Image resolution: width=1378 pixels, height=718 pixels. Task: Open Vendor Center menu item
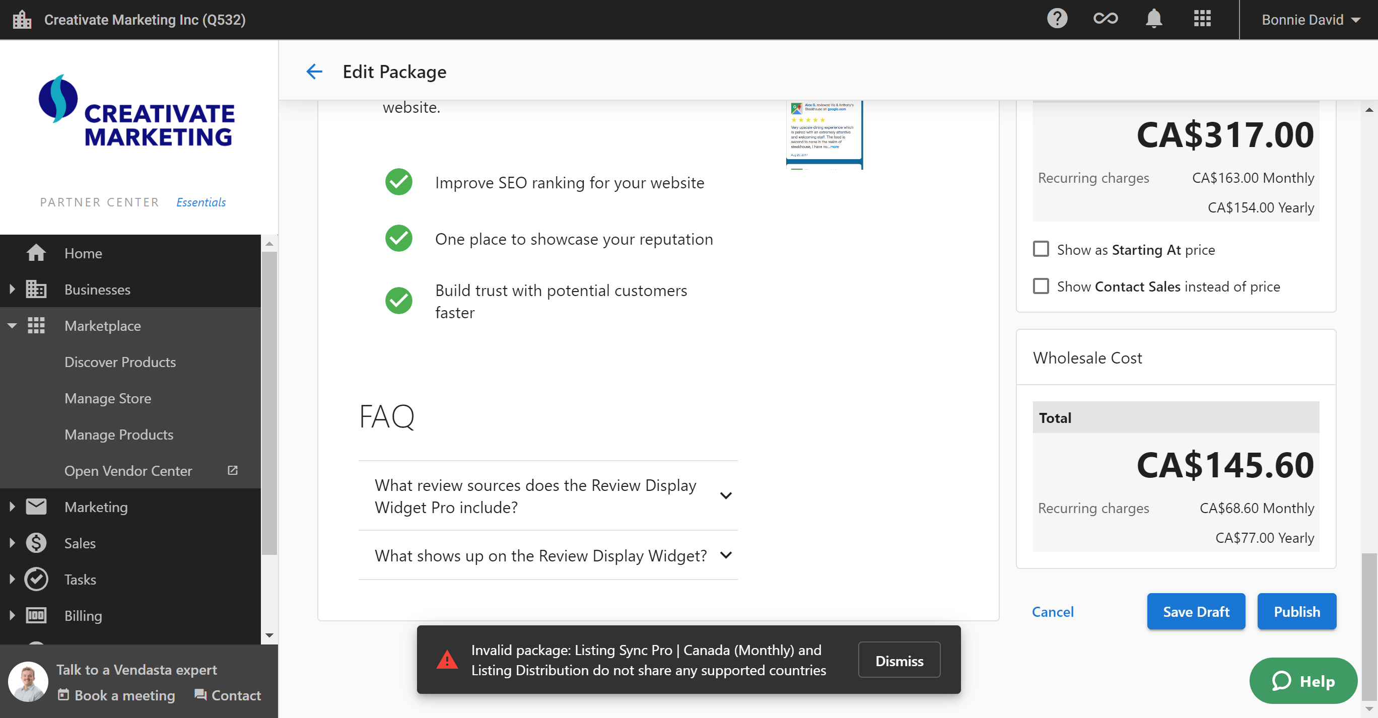[x=128, y=471]
